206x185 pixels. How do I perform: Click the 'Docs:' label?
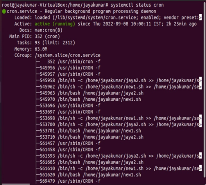click(26, 30)
